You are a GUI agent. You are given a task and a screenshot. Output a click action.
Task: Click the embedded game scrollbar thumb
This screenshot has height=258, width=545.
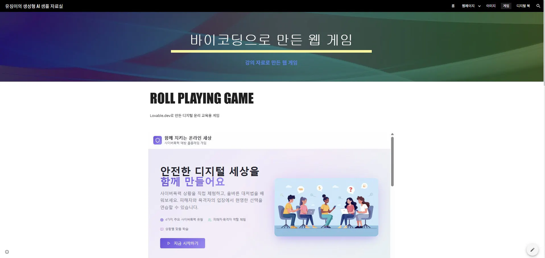[x=392, y=162]
